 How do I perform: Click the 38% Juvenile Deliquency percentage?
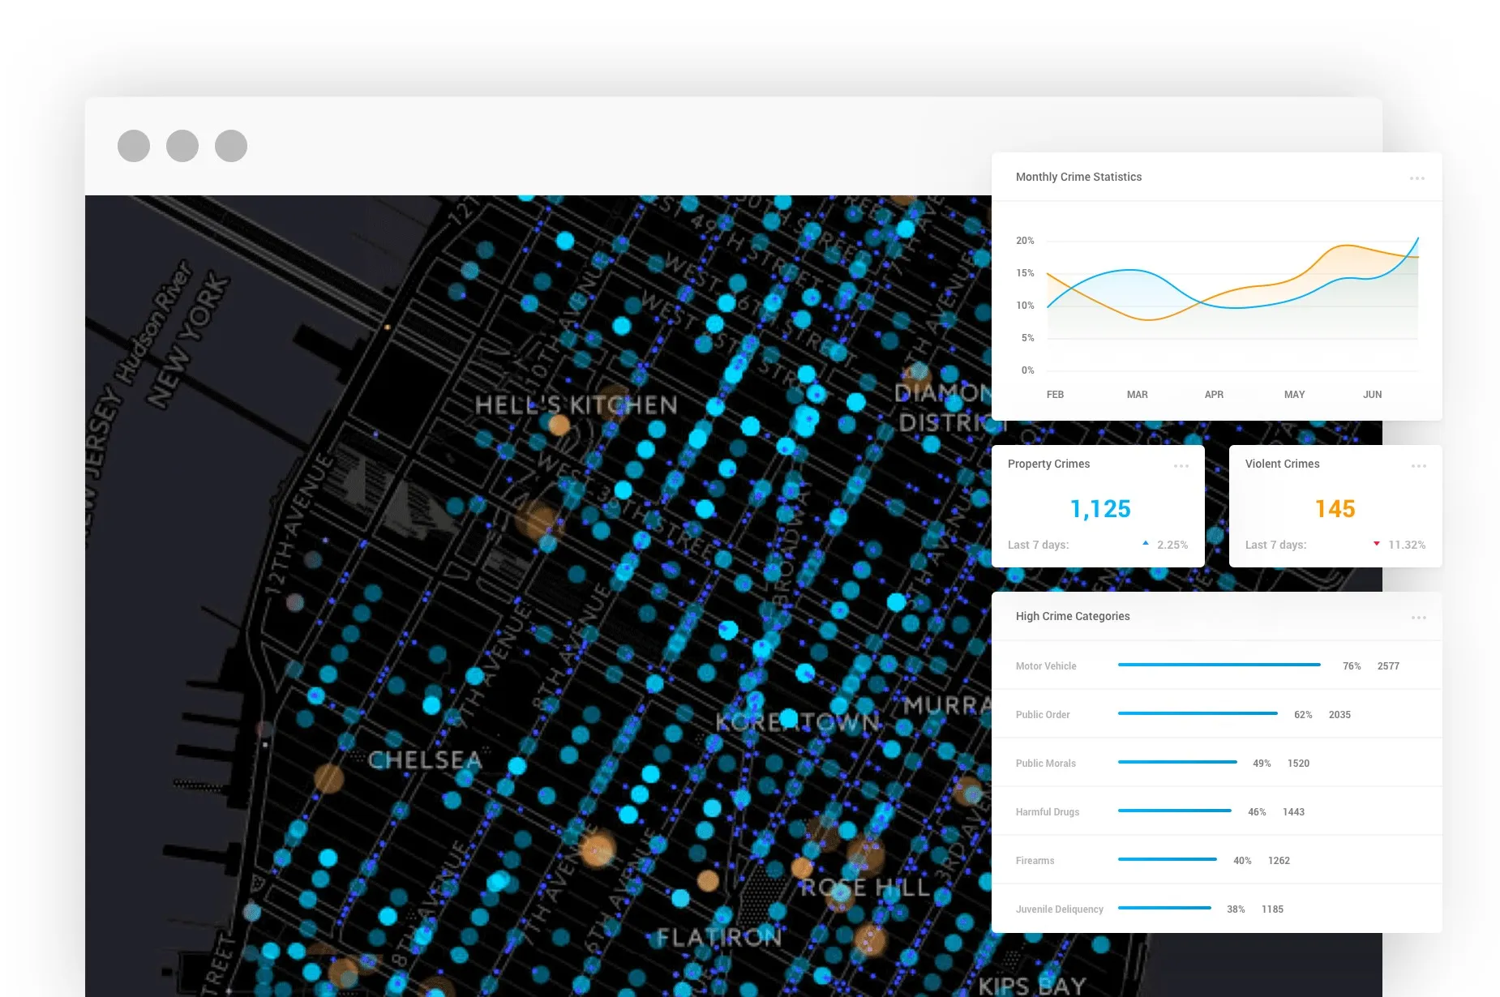(1236, 909)
